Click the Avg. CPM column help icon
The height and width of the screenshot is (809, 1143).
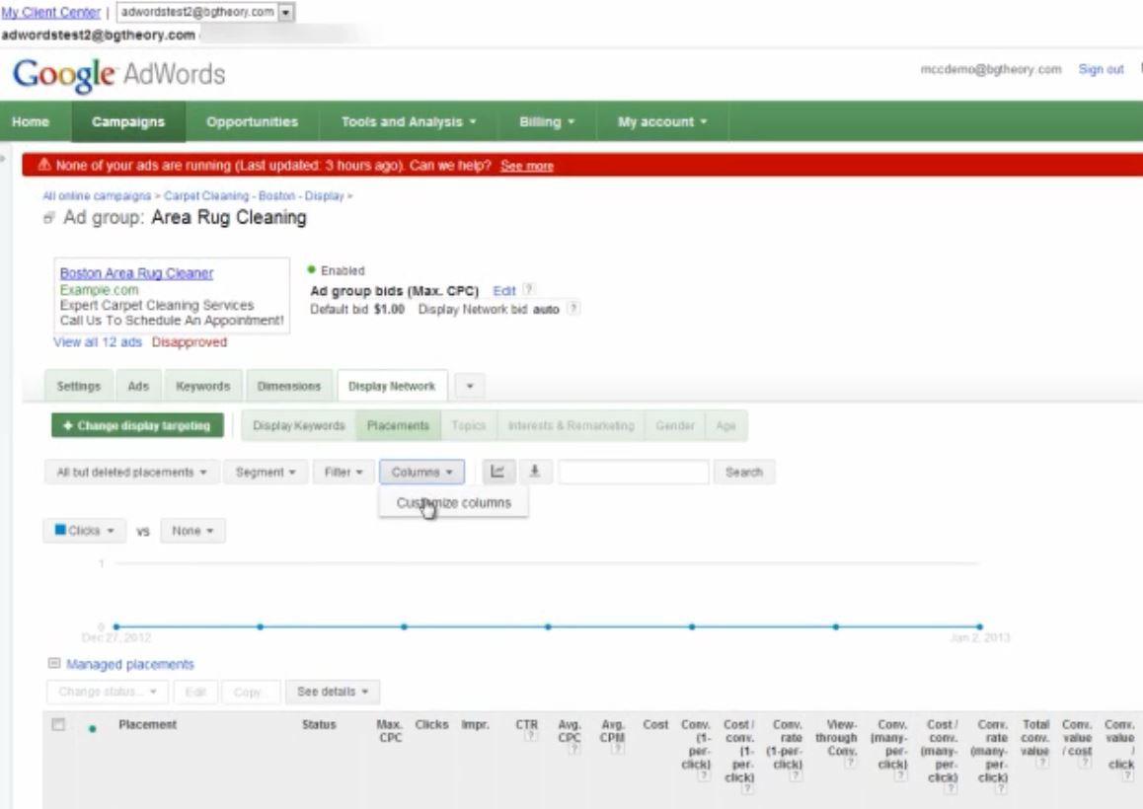[x=618, y=749]
